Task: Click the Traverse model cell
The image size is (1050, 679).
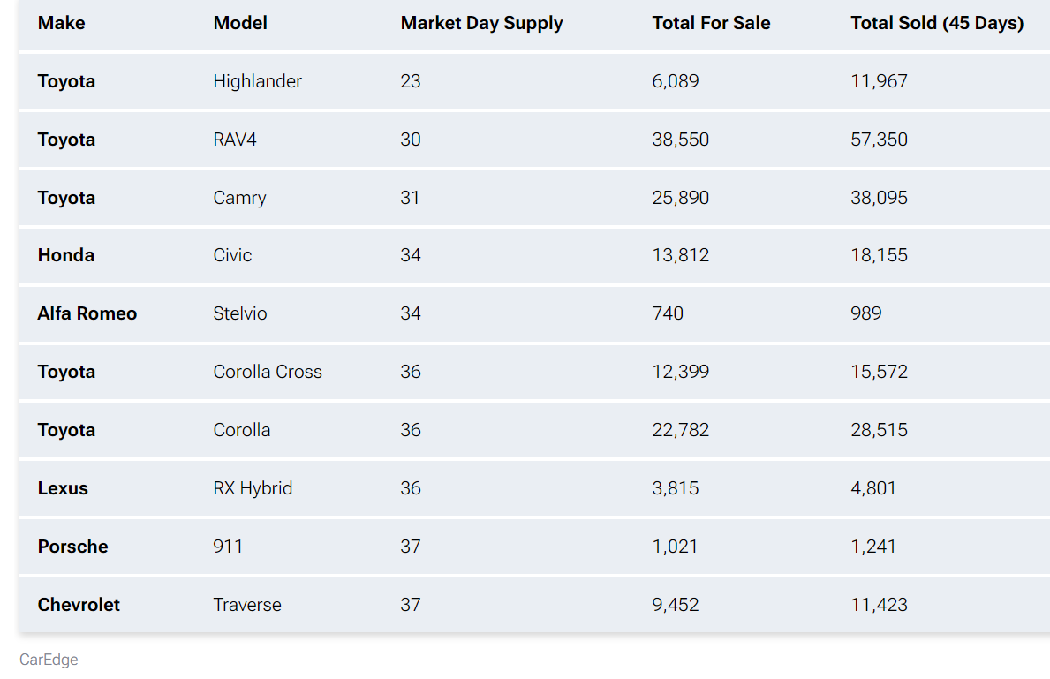Action: pos(247,605)
